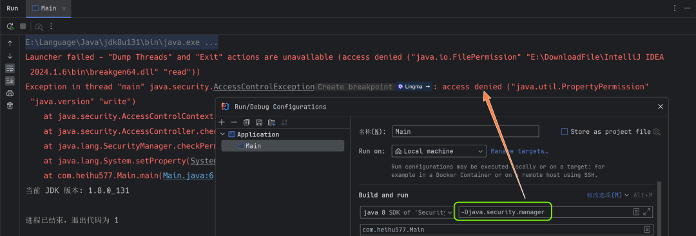The image size is (696, 236).
Task: Remove selected configuration with minus icon
Action: point(235,122)
